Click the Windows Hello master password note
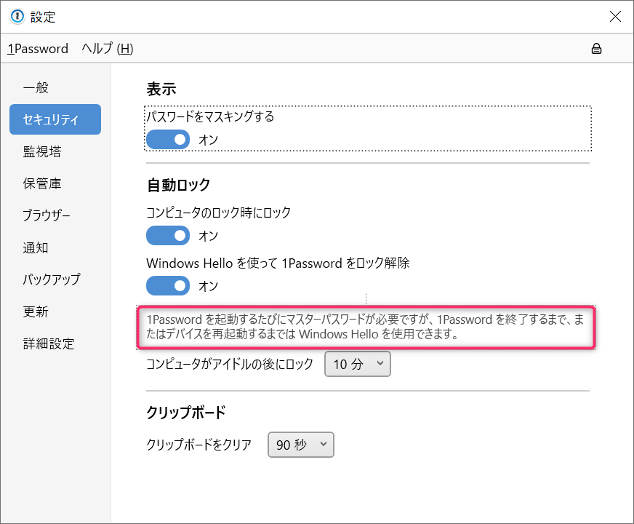 (366, 327)
